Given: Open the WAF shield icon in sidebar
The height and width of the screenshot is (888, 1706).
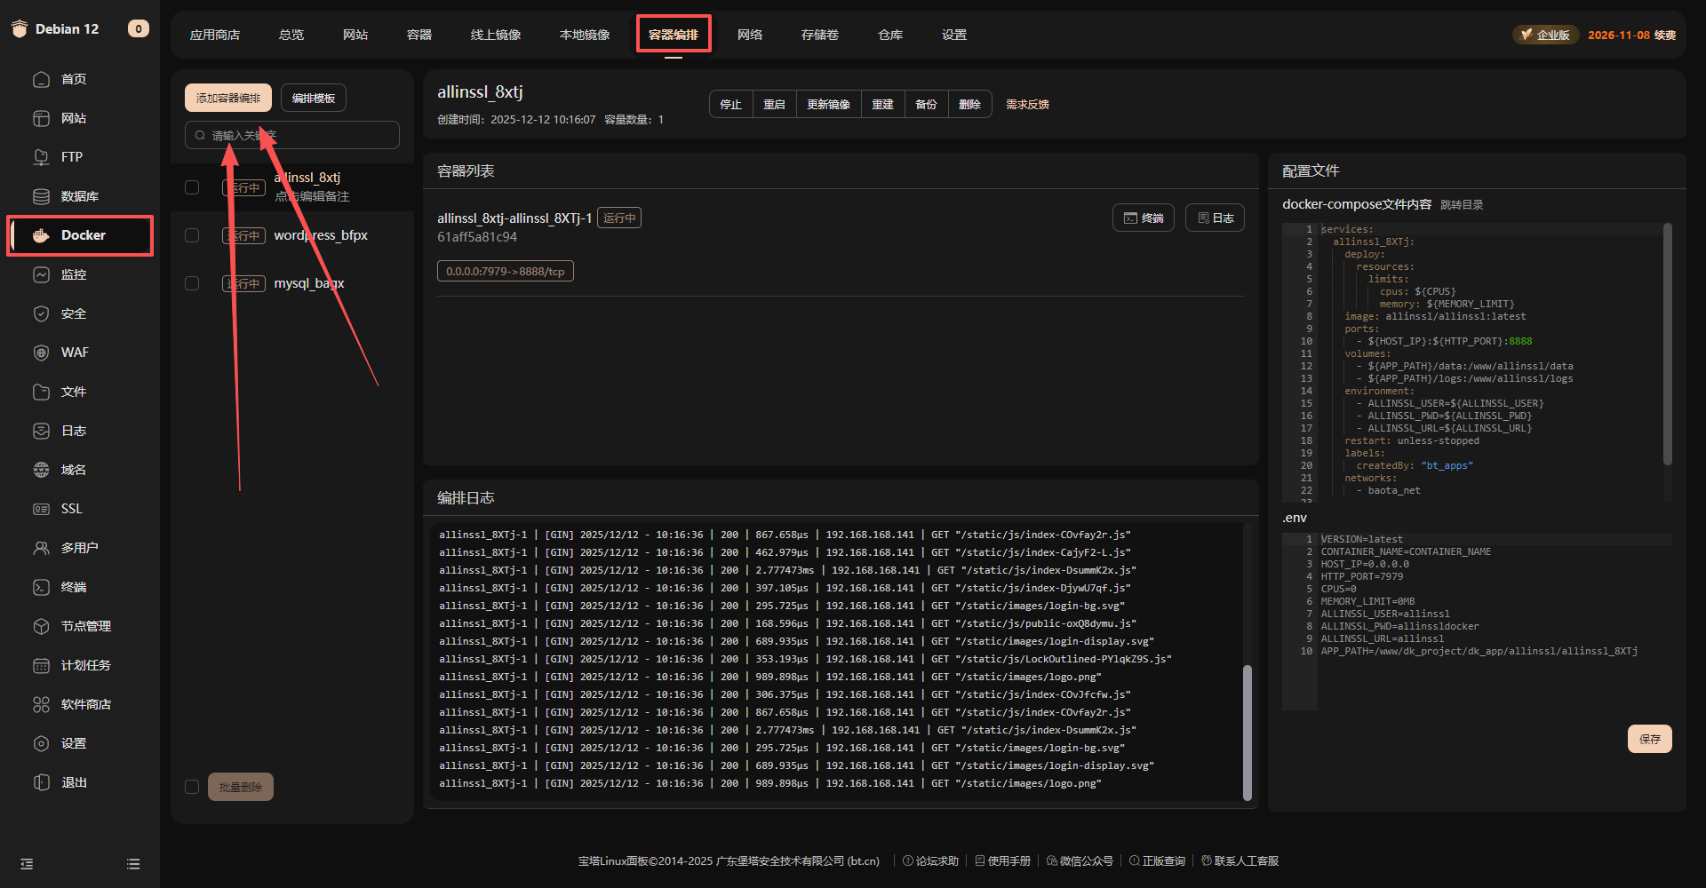Looking at the screenshot, I should click(x=41, y=353).
